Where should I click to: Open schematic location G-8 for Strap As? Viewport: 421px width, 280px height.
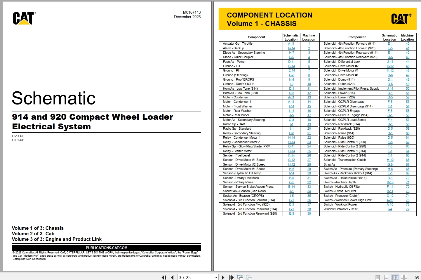[x=390, y=165]
